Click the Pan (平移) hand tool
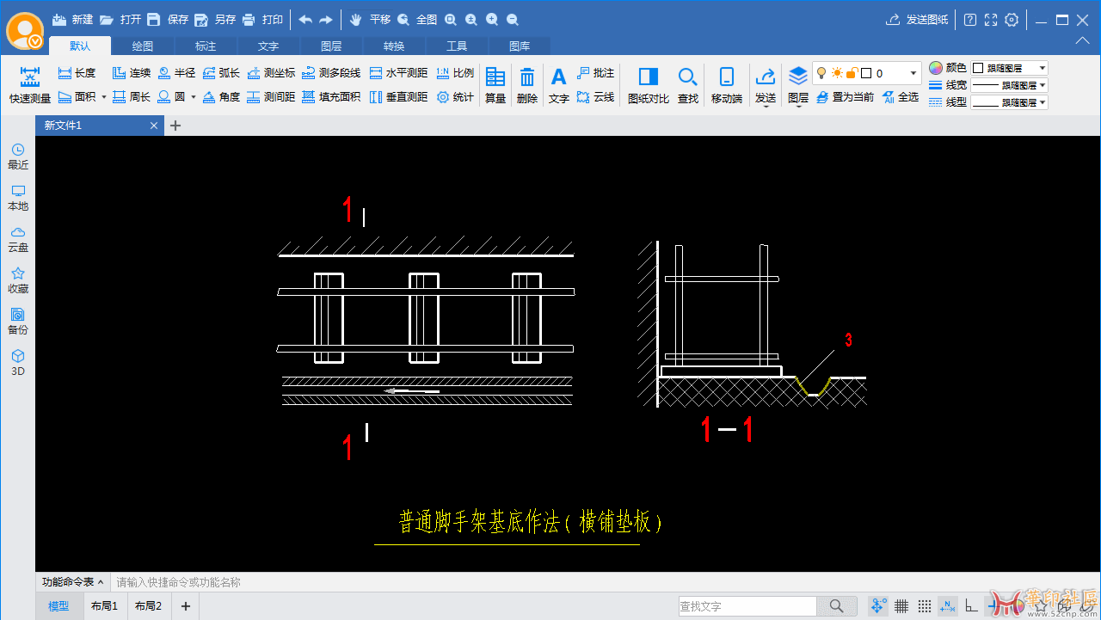Image resolution: width=1101 pixels, height=620 pixels. (370, 19)
